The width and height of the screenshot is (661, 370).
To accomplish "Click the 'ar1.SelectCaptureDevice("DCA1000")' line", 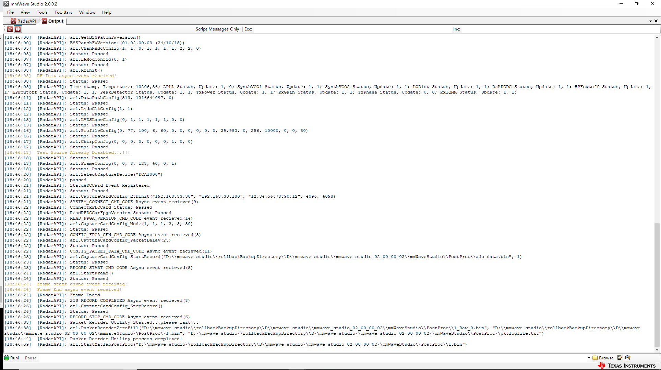I will coord(116,174).
